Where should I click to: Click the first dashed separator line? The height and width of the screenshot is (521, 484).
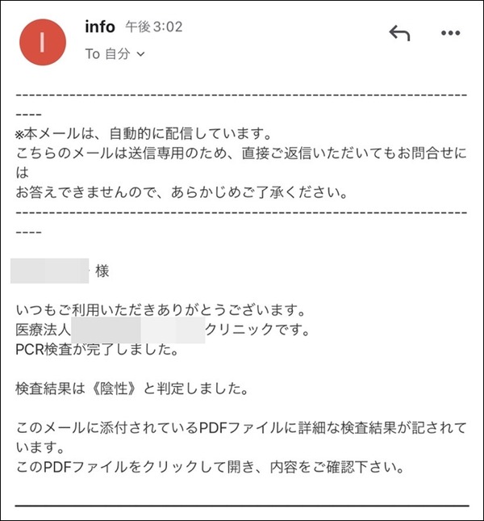click(241, 95)
